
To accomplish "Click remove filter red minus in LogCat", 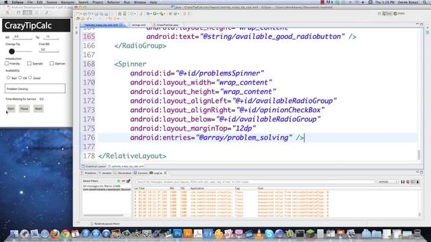I will point(123,181).
